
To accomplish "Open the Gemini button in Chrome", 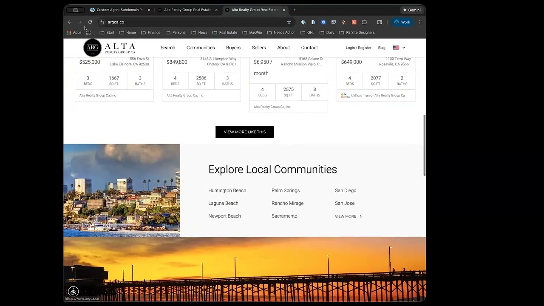I will point(412,10).
